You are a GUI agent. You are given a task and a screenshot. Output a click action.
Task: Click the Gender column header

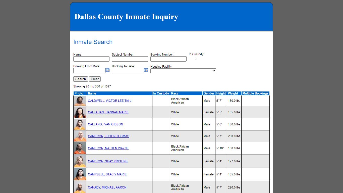pyautogui.click(x=209, y=93)
